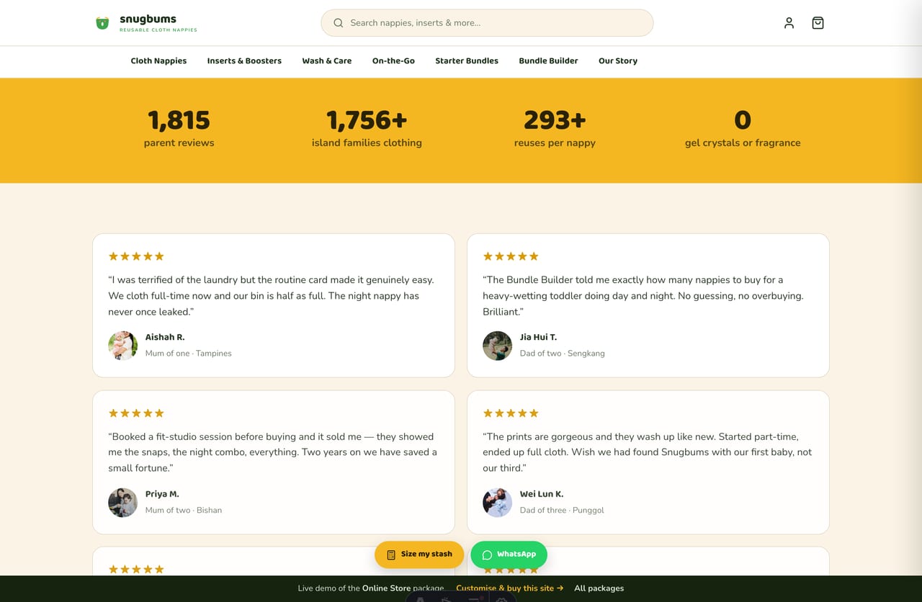This screenshot has width=922, height=602.
Task: Go to the On-the-Go section
Action: [393, 61]
